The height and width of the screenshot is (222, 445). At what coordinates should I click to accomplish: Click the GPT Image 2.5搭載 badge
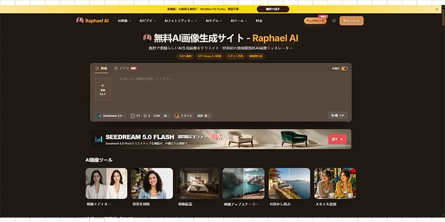pos(209,56)
